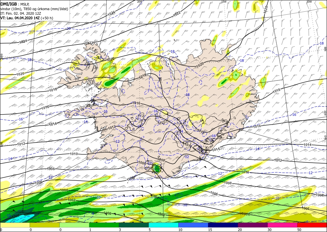Click the "DMI/IGB : MSLP," title text
Viewport: 327px width, 232px height.
tap(15, 4)
